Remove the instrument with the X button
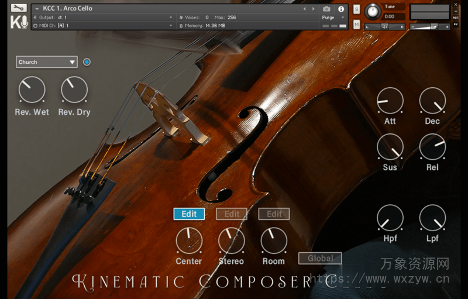Image resolution: width=468 pixels, height=299 pixels. 456,5
